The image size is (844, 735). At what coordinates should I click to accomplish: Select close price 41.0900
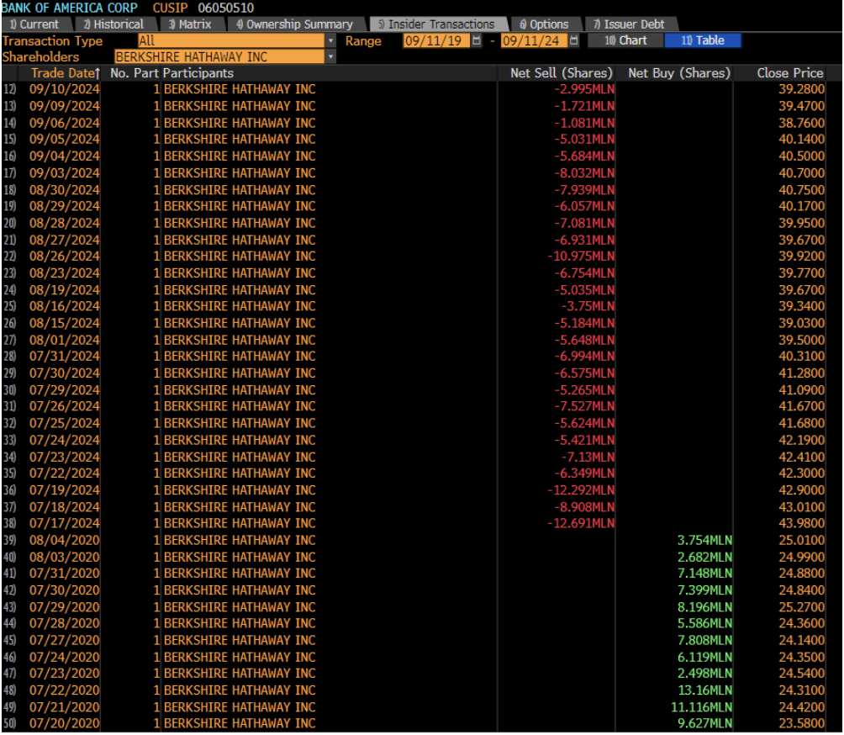[x=801, y=390]
